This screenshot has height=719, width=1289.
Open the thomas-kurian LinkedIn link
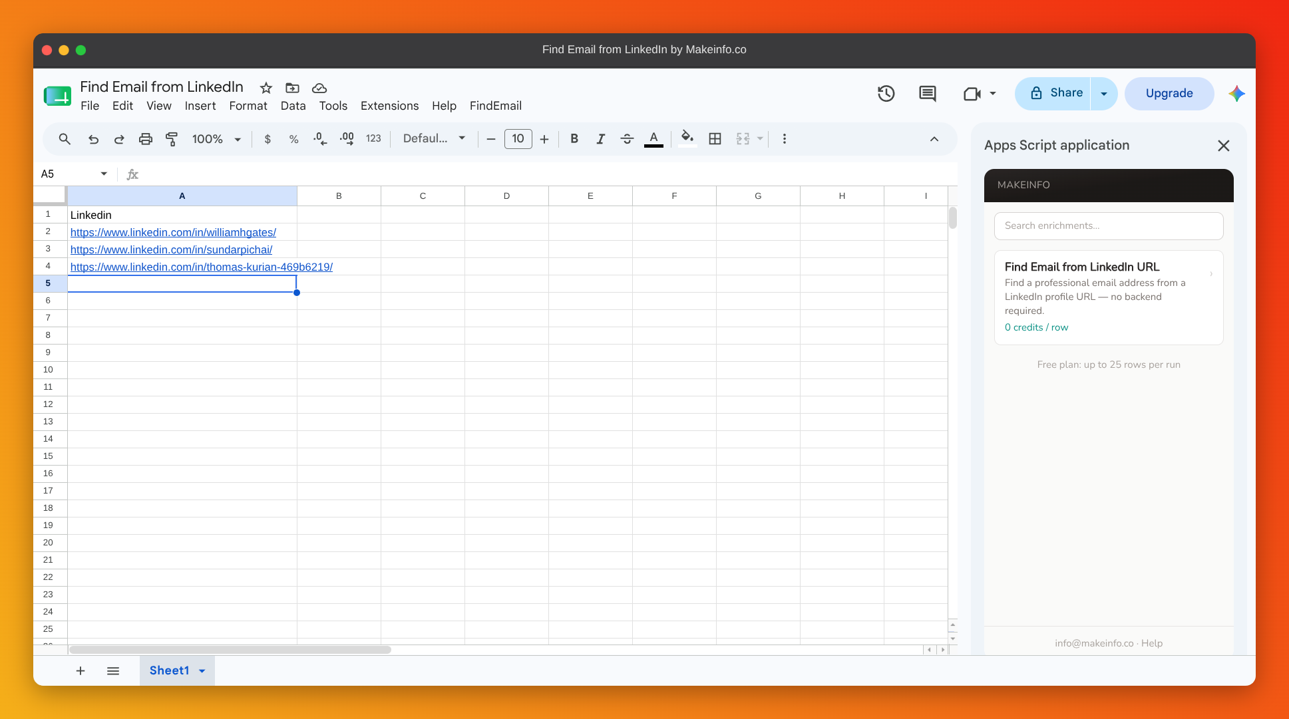[x=202, y=267]
